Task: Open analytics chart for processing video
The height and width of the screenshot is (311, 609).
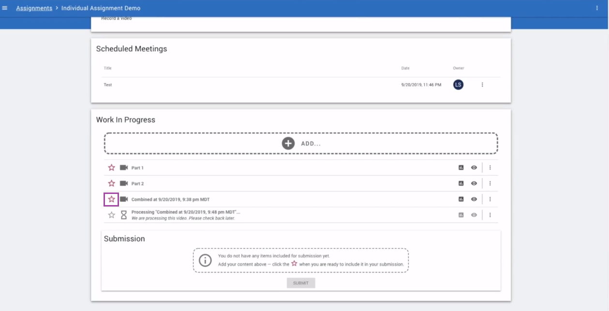Action: click(461, 215)
